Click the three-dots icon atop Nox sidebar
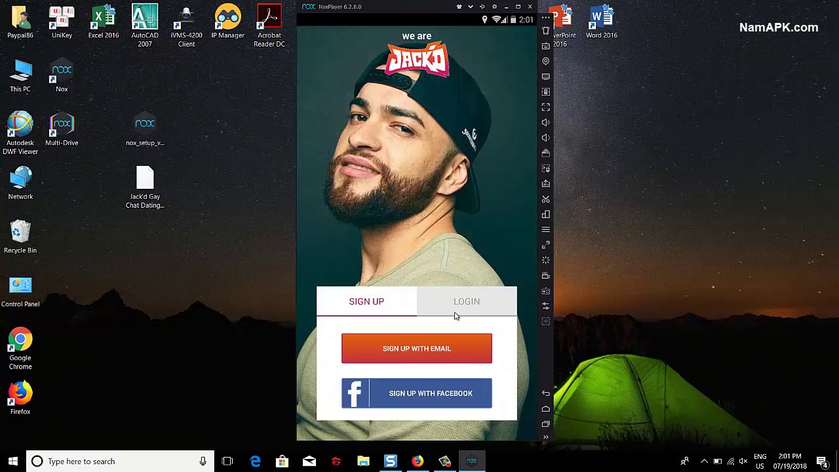 coord(545,18)
